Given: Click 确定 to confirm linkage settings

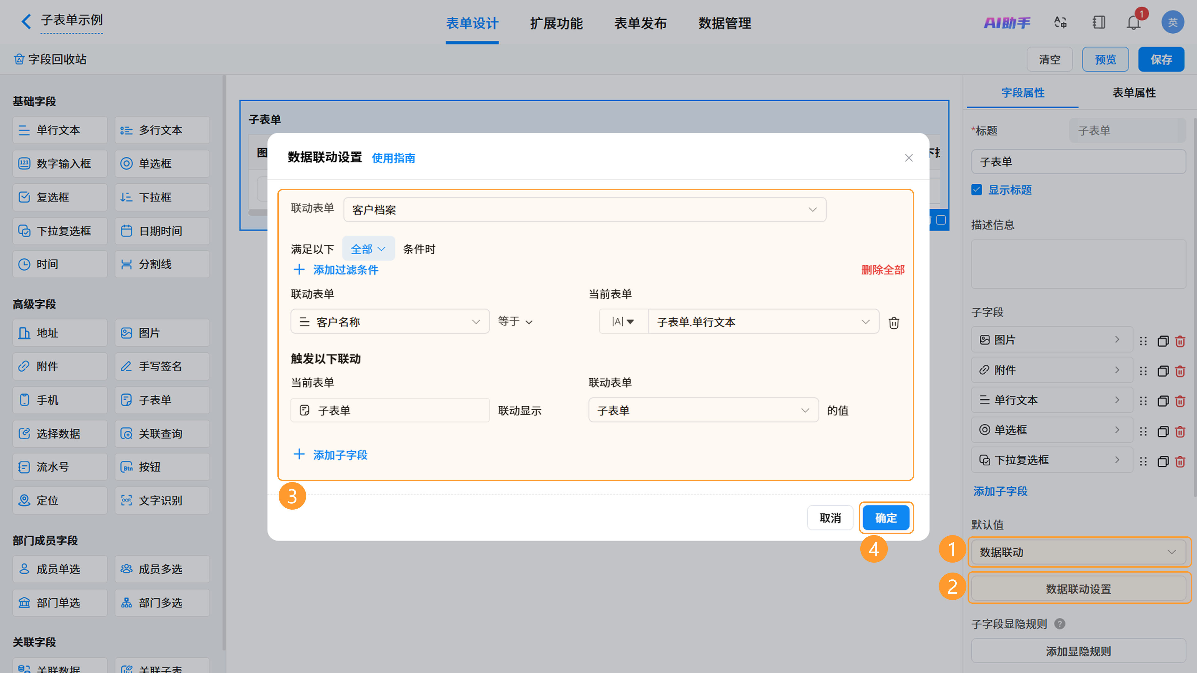Looking at the screenshot, I should point(886,518).
